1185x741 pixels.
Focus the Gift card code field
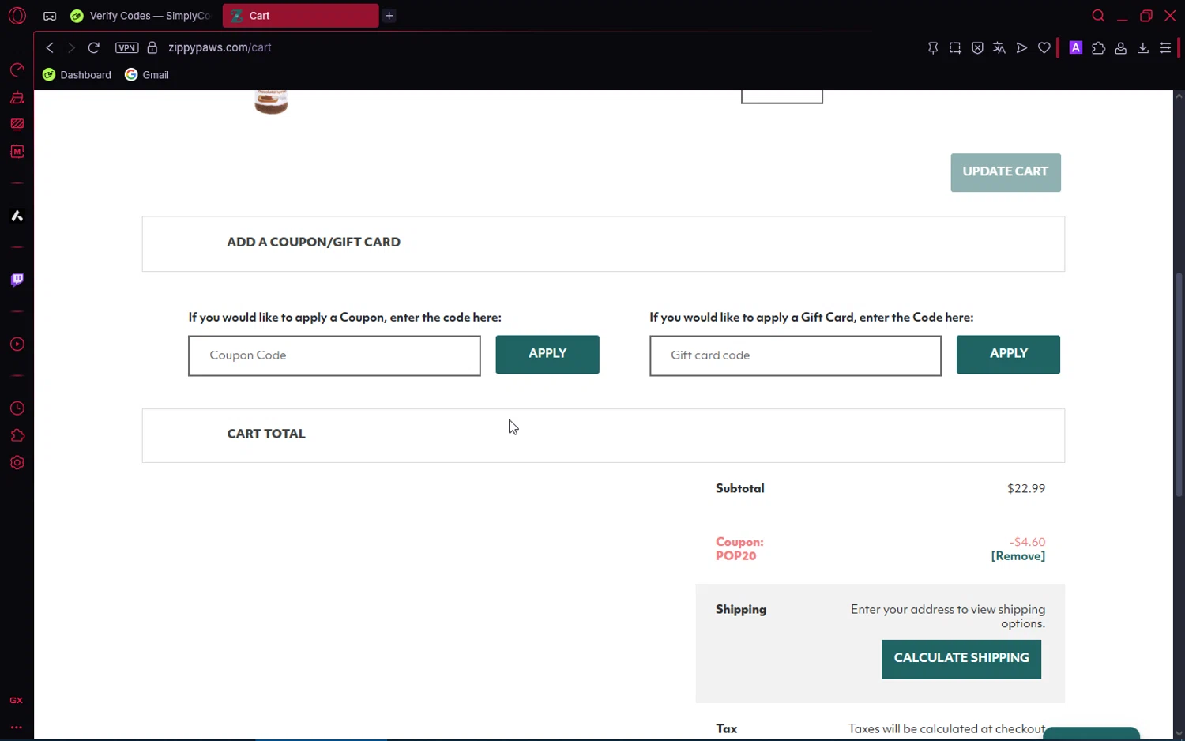point(796,355)
